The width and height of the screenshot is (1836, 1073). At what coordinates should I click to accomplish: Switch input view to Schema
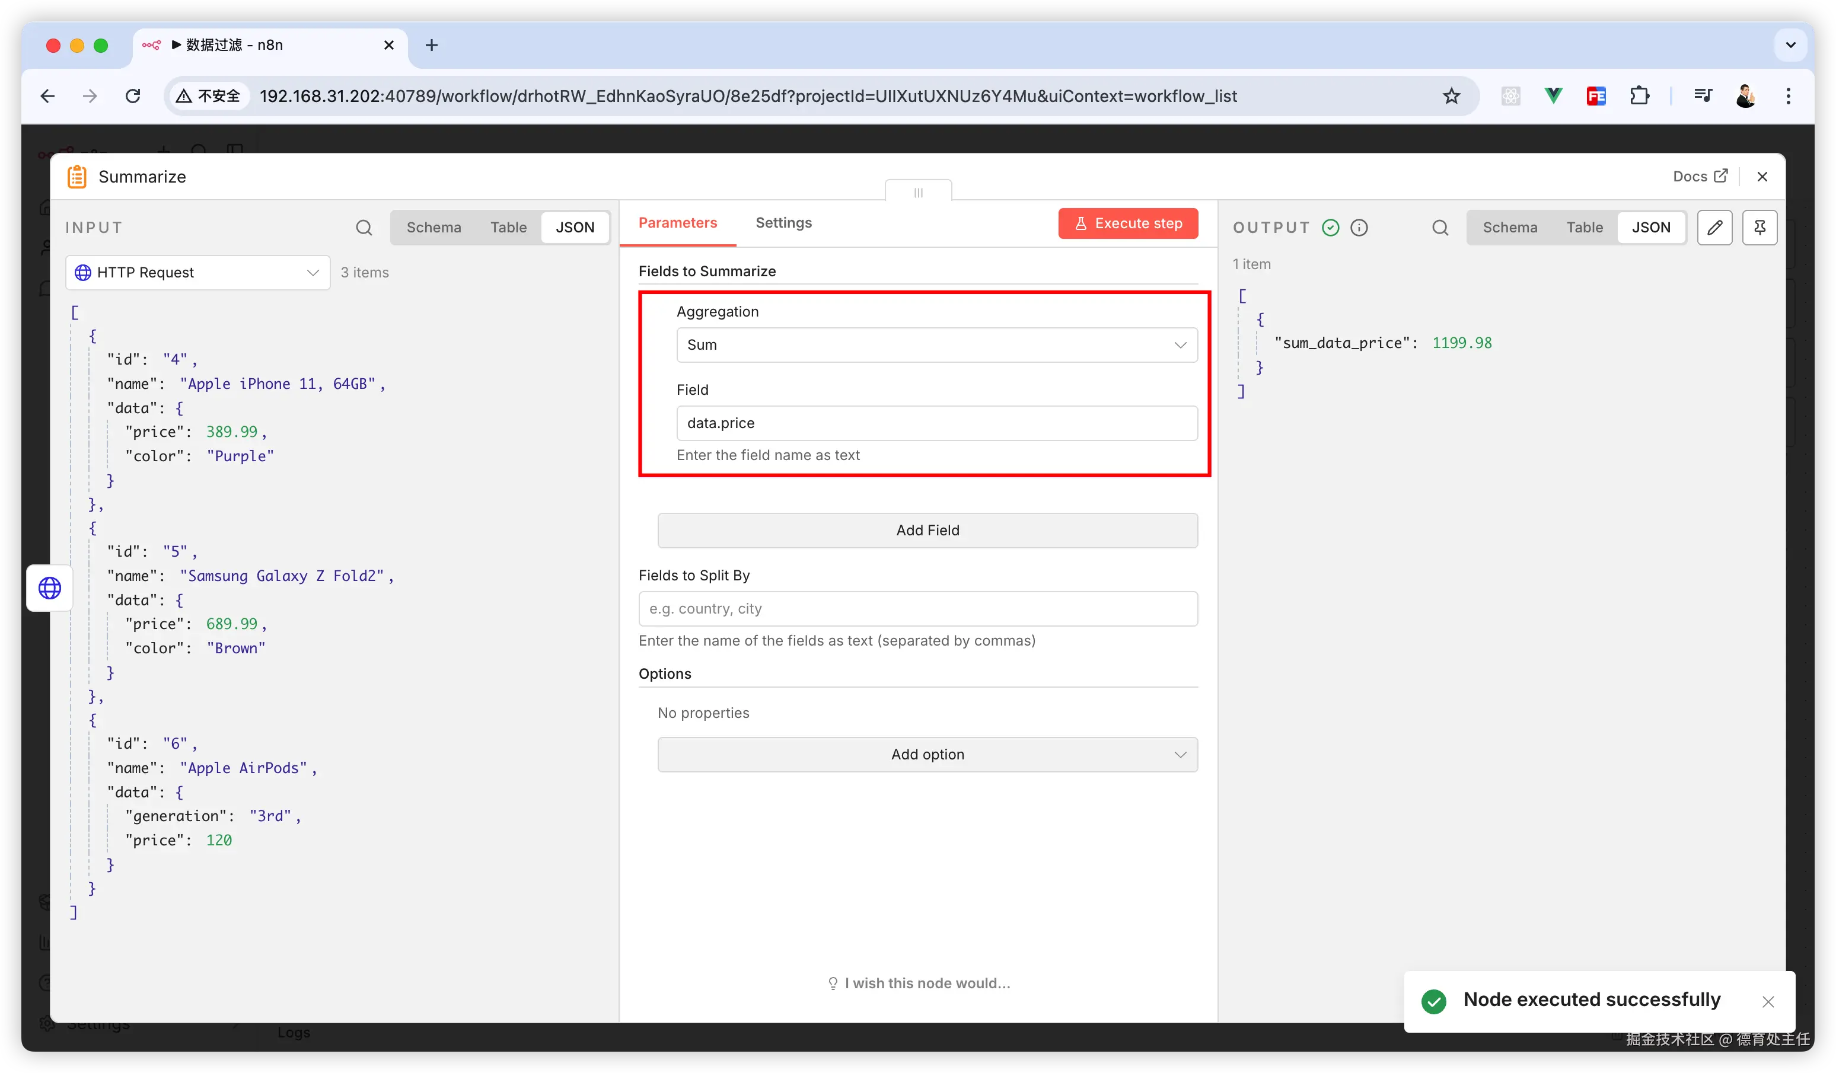point(434,228)
